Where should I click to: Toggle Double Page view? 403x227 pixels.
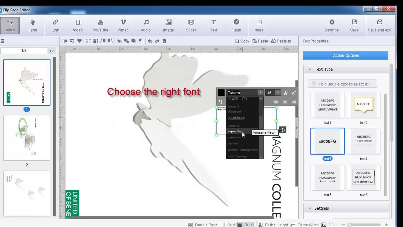(203, 225)
